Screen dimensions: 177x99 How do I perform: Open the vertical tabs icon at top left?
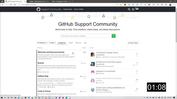click(2, 1)
